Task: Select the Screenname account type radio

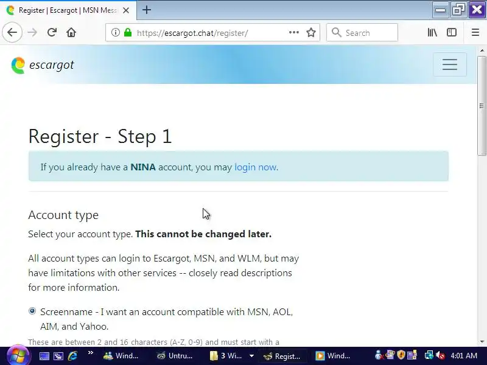Action: [32, 311]
